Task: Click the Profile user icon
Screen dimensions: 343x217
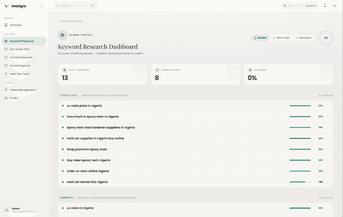Action: 6,98
